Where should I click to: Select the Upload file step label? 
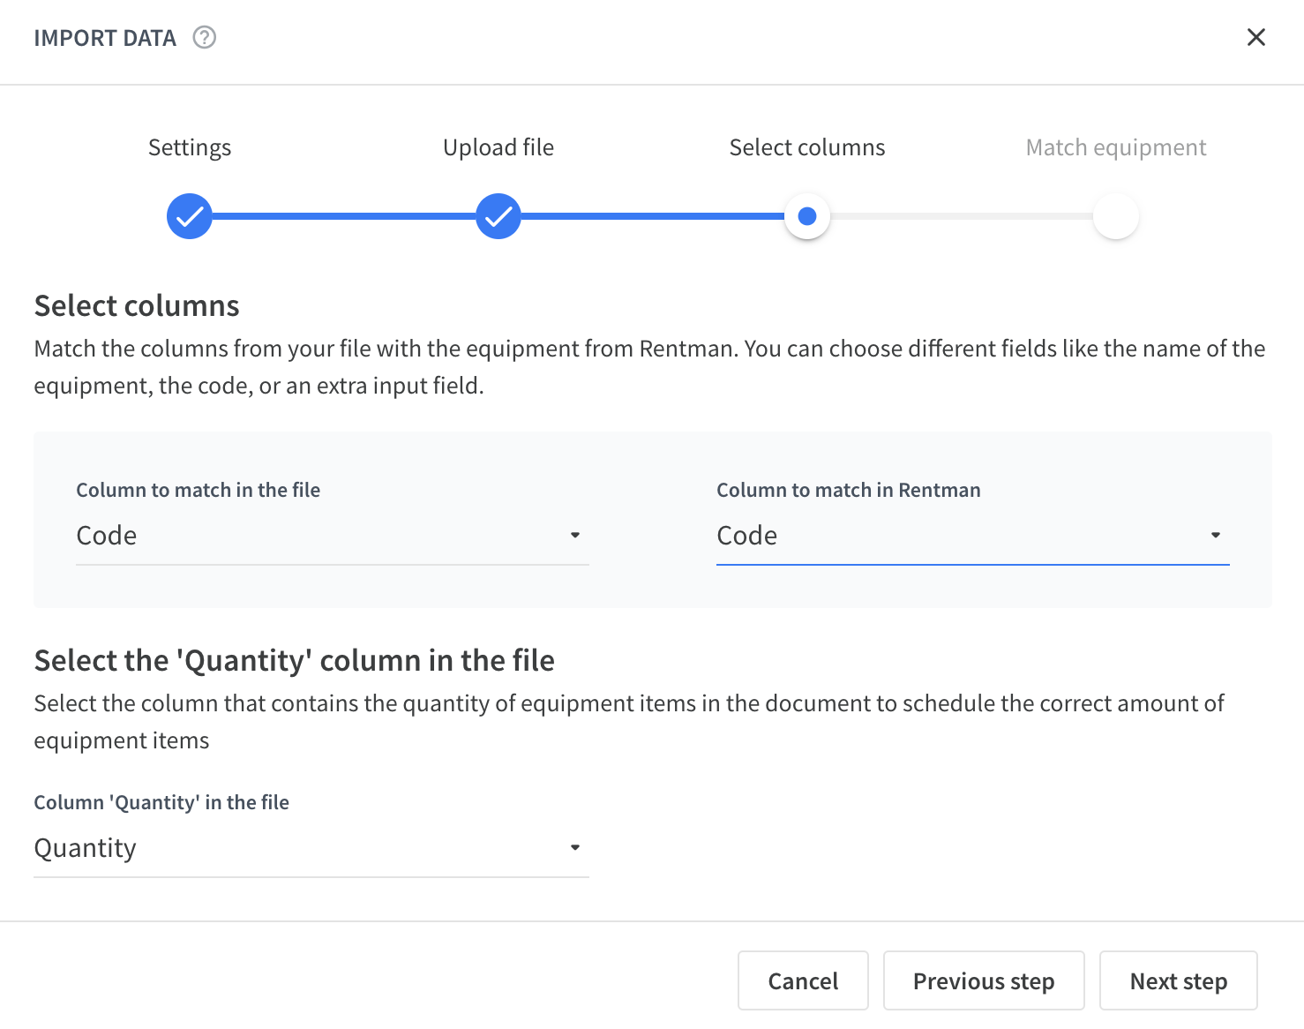tap(498, 147)
